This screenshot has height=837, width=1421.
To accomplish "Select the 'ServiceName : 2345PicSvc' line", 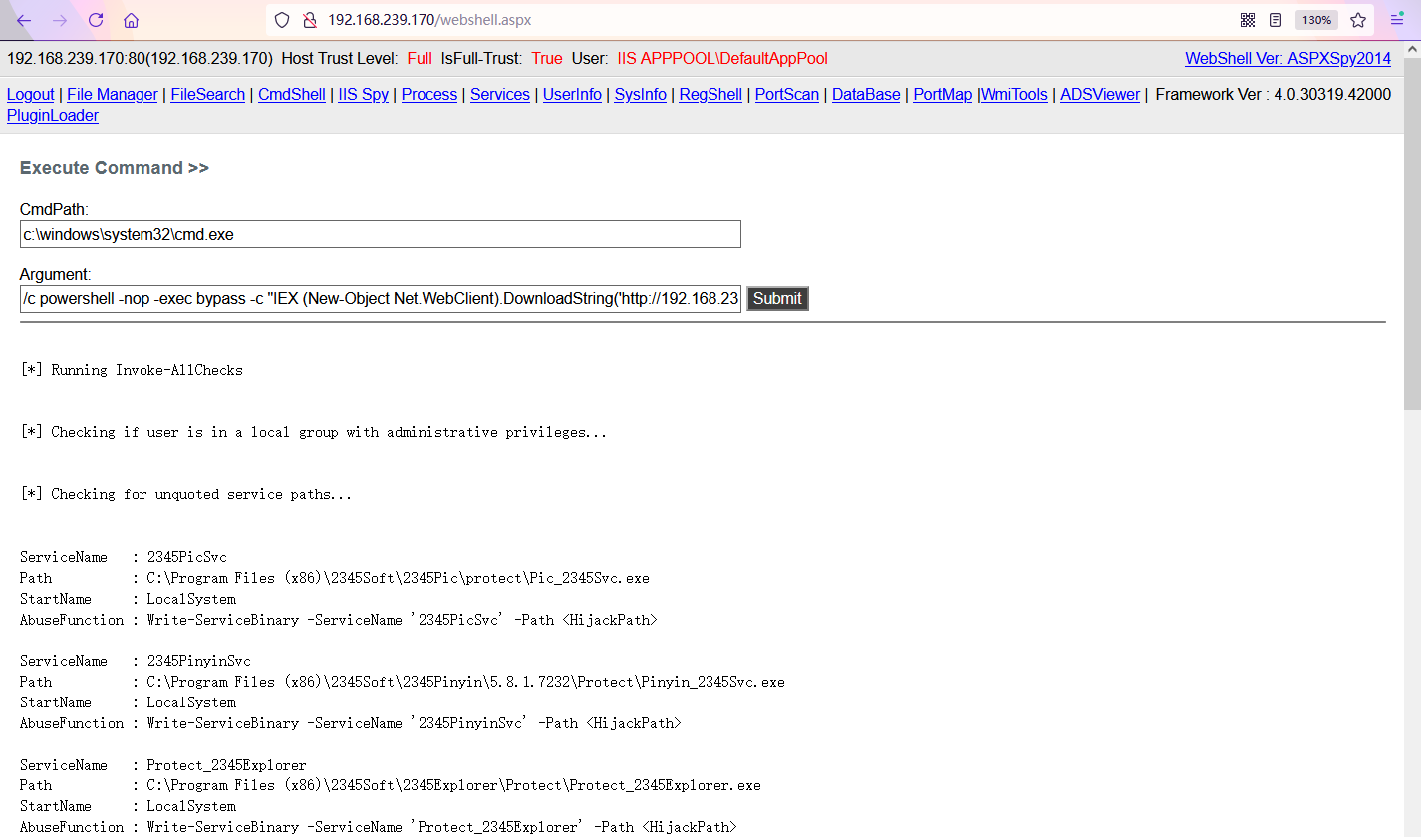I will click(x=124, y=557).
